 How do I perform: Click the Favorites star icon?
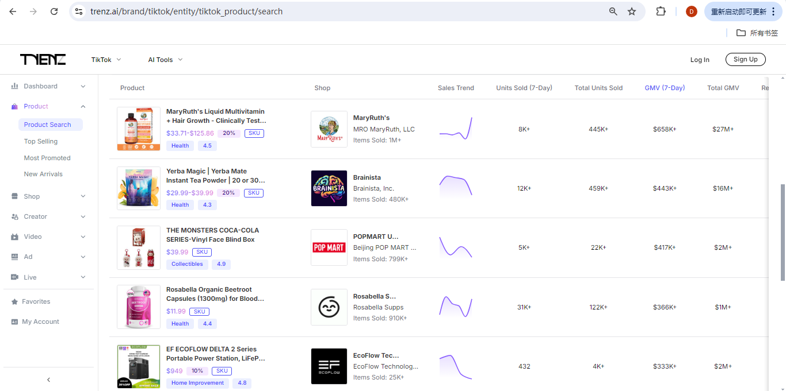[15, 301]
